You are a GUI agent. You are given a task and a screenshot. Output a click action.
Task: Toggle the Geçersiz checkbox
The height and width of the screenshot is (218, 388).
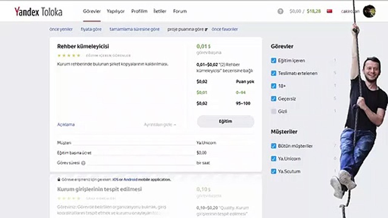[x=273, y=99]
